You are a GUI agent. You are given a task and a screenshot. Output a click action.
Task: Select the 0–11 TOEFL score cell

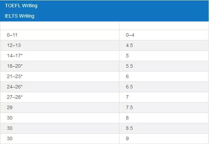[x=12, y=35]
